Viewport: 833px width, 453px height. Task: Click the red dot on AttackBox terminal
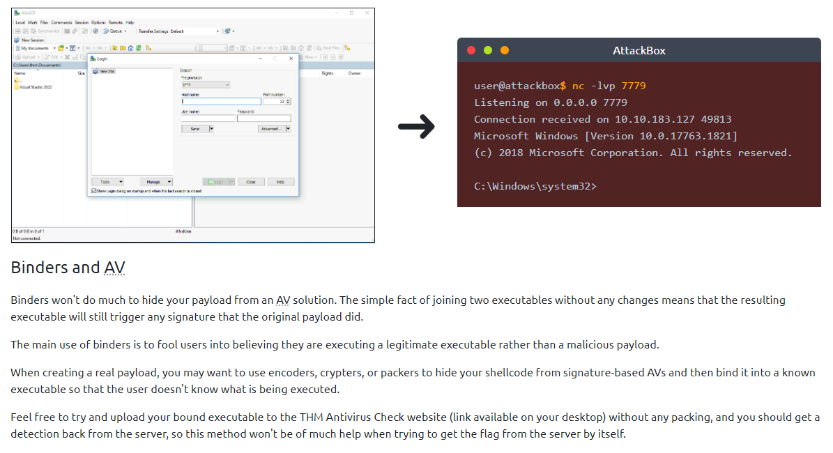[x=471, y=50]
